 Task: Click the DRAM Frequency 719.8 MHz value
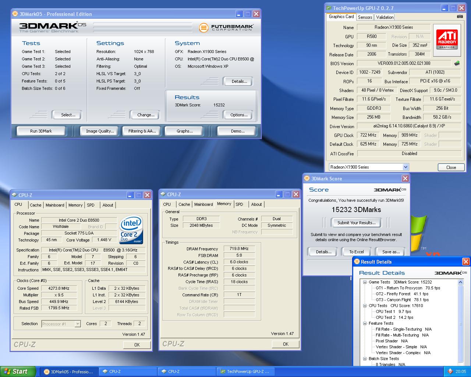[239, 249]
